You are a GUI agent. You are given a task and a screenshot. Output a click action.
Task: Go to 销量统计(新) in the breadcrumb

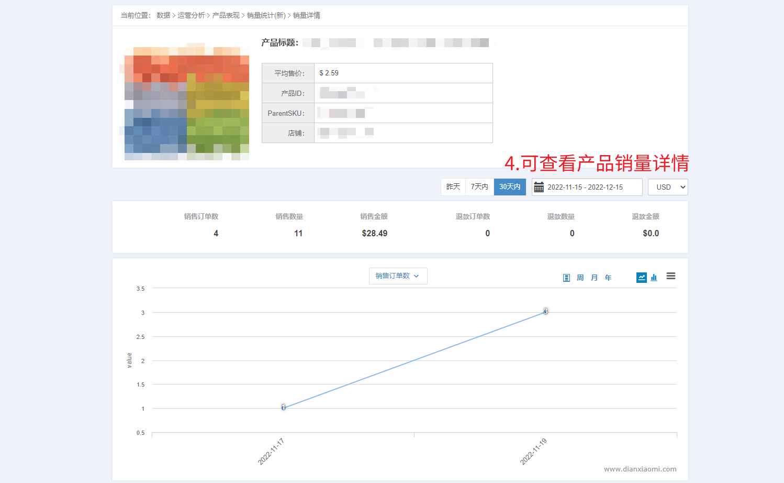pyautogui.click(x=266, y=15)
